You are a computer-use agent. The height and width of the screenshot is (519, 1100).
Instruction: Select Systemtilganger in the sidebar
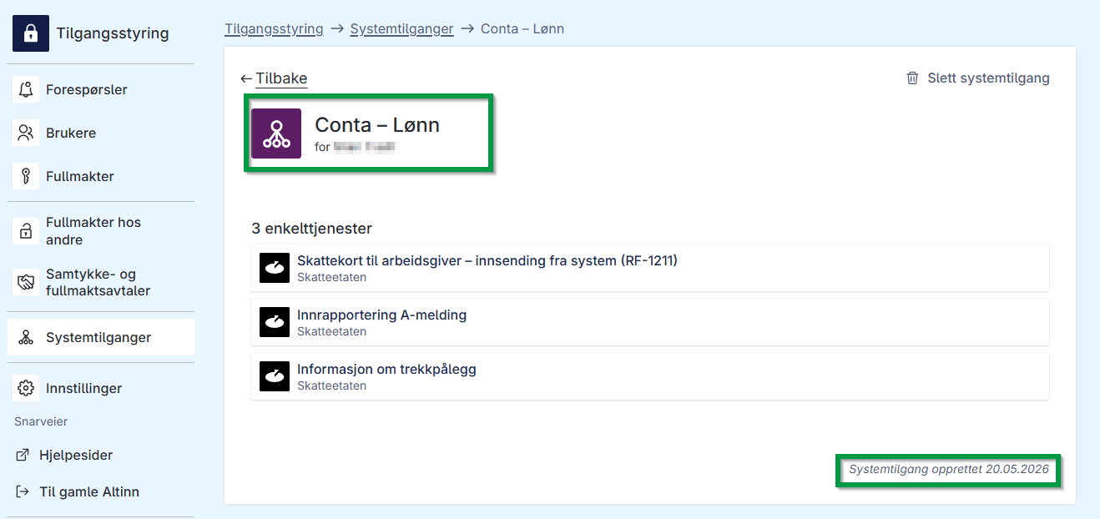101,338
